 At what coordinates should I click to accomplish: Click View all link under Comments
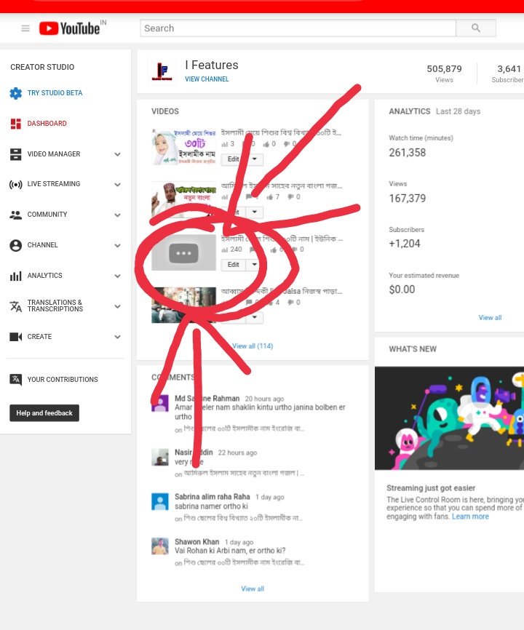(x=253, y=589)
